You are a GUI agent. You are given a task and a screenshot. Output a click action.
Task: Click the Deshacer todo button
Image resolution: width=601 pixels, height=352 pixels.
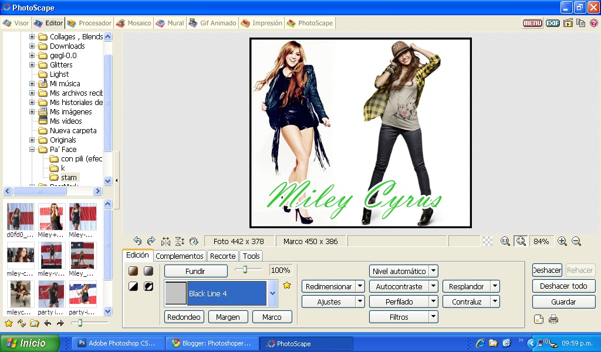pyautogui.click(x=563, y=286)
